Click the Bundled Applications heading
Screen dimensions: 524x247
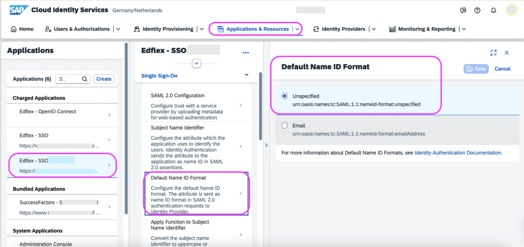tap(39, 189)
